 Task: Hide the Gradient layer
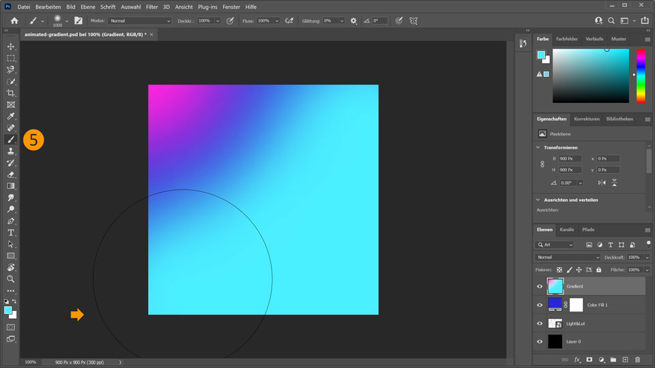pyautogui.click(x=540, y=287)
